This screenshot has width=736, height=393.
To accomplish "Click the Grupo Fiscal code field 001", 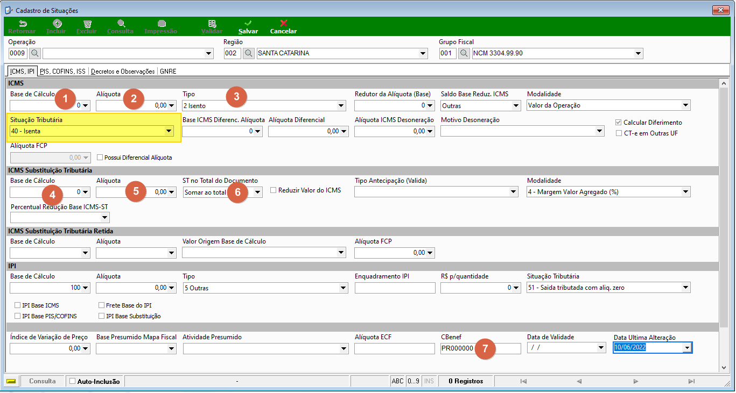I will [448, 53].
